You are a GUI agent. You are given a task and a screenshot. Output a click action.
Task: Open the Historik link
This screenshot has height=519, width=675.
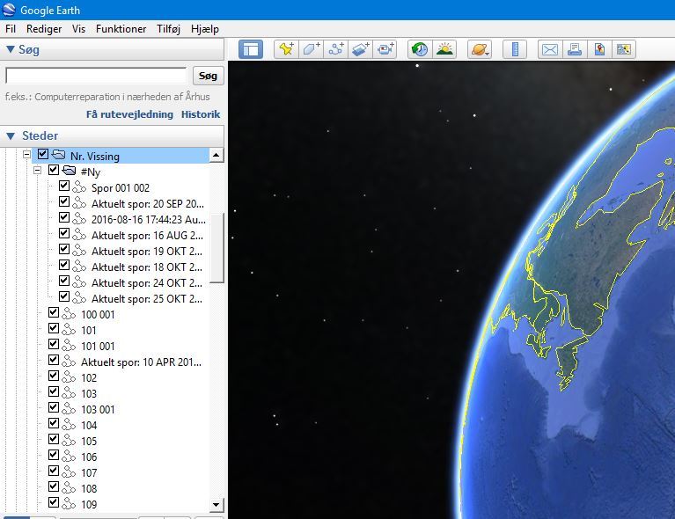point(201,114)
